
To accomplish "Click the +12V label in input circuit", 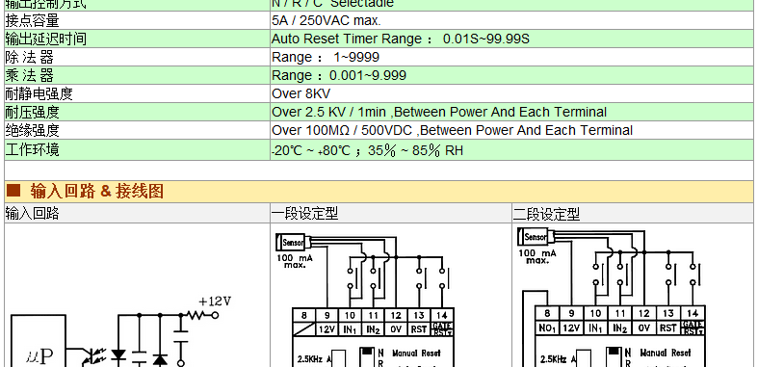I will click(x=215, y=301).
